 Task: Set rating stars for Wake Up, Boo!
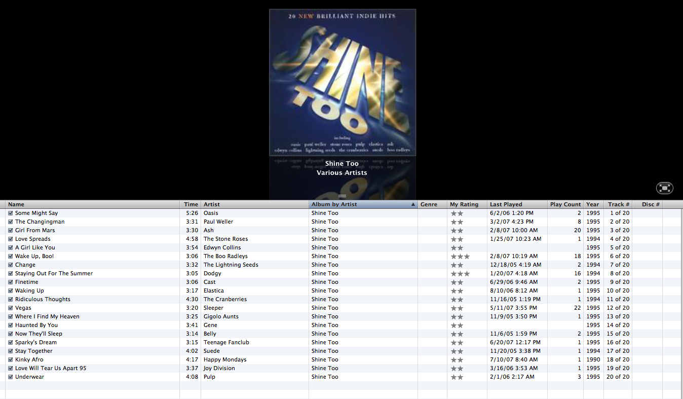coord(460,257)
